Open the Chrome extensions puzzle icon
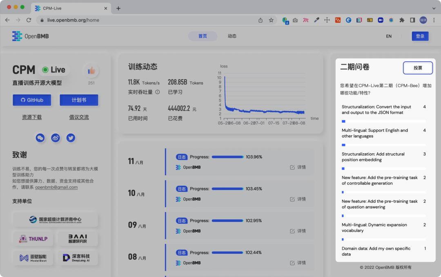441x277 pixels. tap(402, 20)
